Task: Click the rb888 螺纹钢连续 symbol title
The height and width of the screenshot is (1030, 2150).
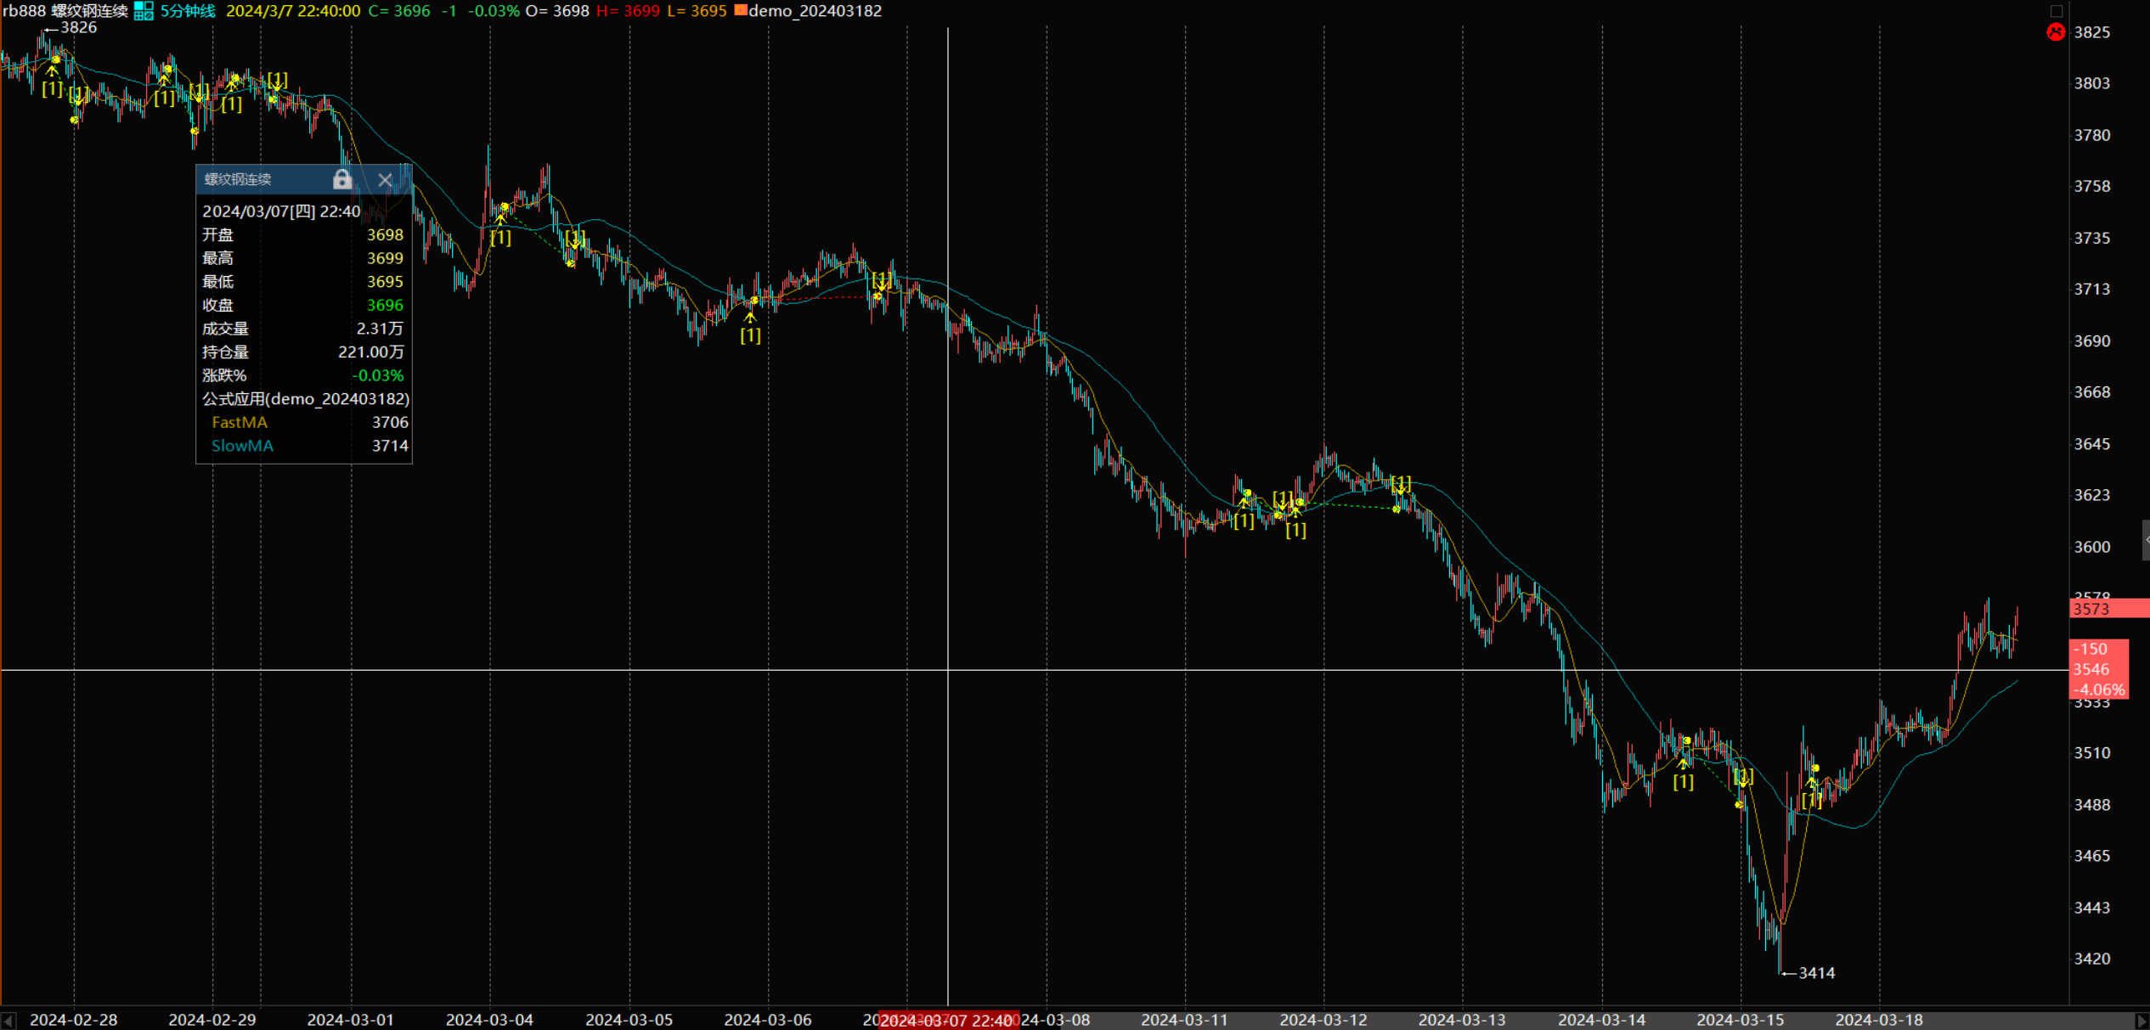Action: coord(65,11)
